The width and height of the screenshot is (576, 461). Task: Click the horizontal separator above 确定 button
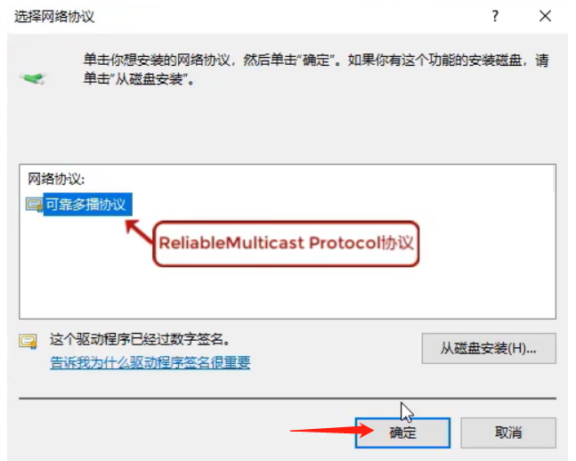point(288,398)
